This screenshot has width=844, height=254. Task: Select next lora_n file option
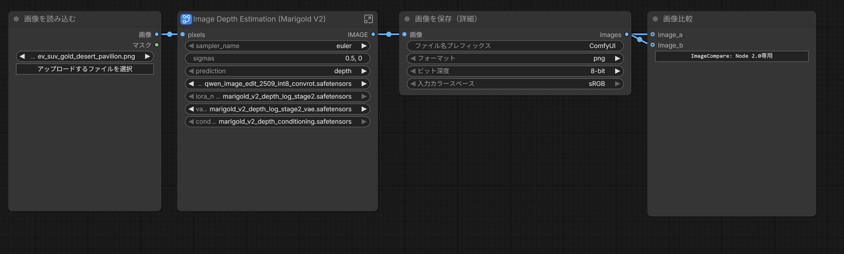coord(364,96)
